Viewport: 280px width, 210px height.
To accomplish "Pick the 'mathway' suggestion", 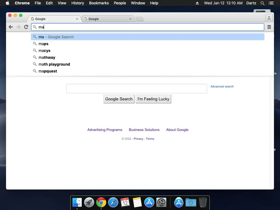I will tap(147, 57).
